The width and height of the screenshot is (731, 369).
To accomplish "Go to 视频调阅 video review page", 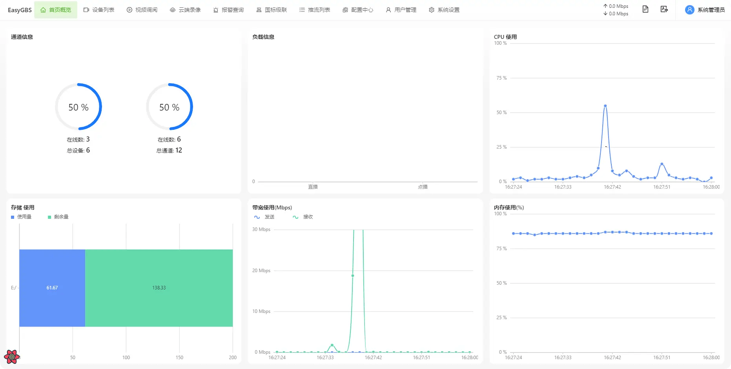I will [142, 10].
